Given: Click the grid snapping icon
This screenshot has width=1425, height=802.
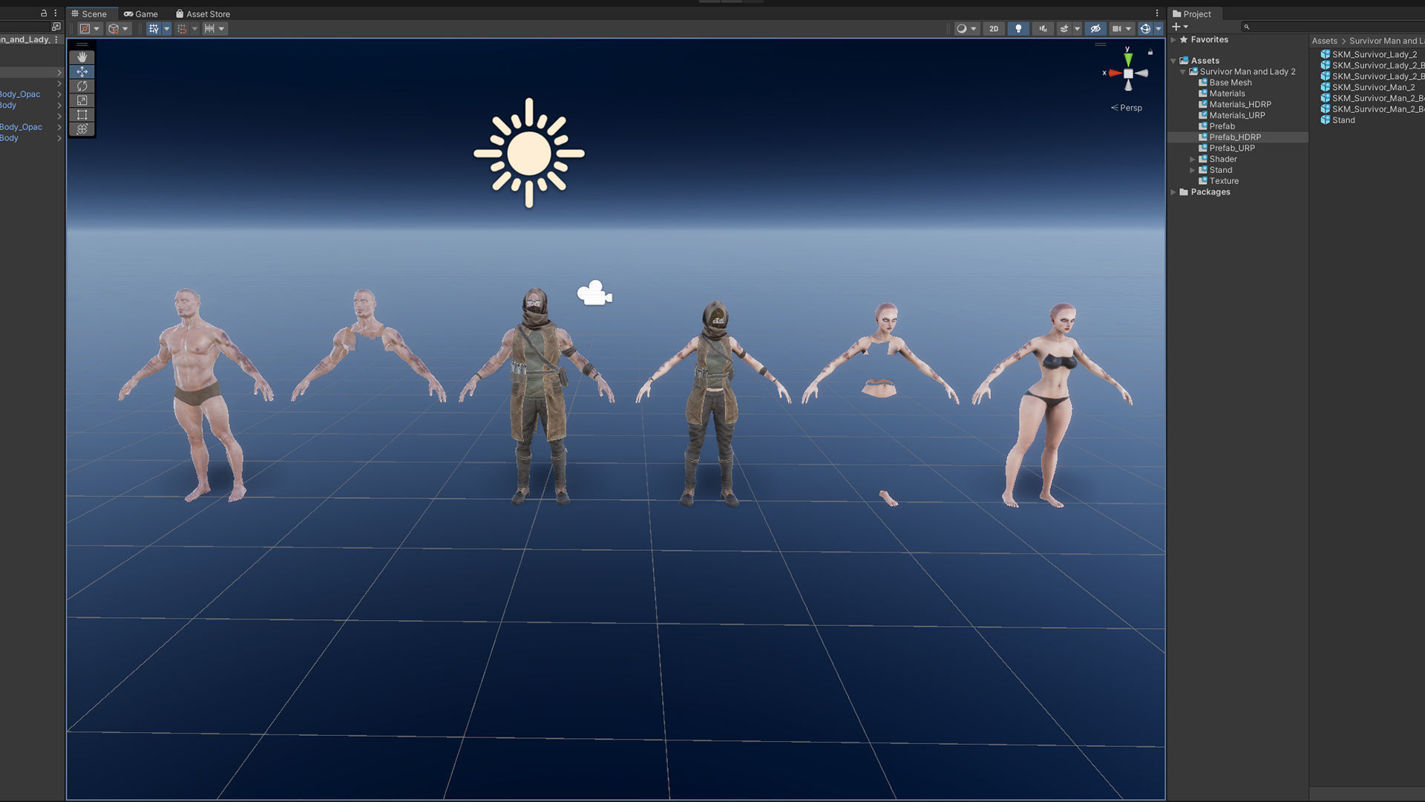Looking at the screenshot, I should click(x=182, y=29).
